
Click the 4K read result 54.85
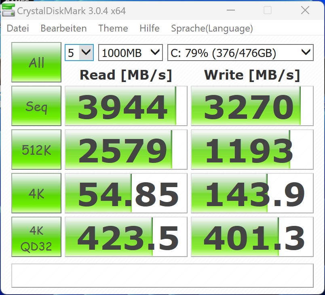pyautogui.click(x=126, y=193)
